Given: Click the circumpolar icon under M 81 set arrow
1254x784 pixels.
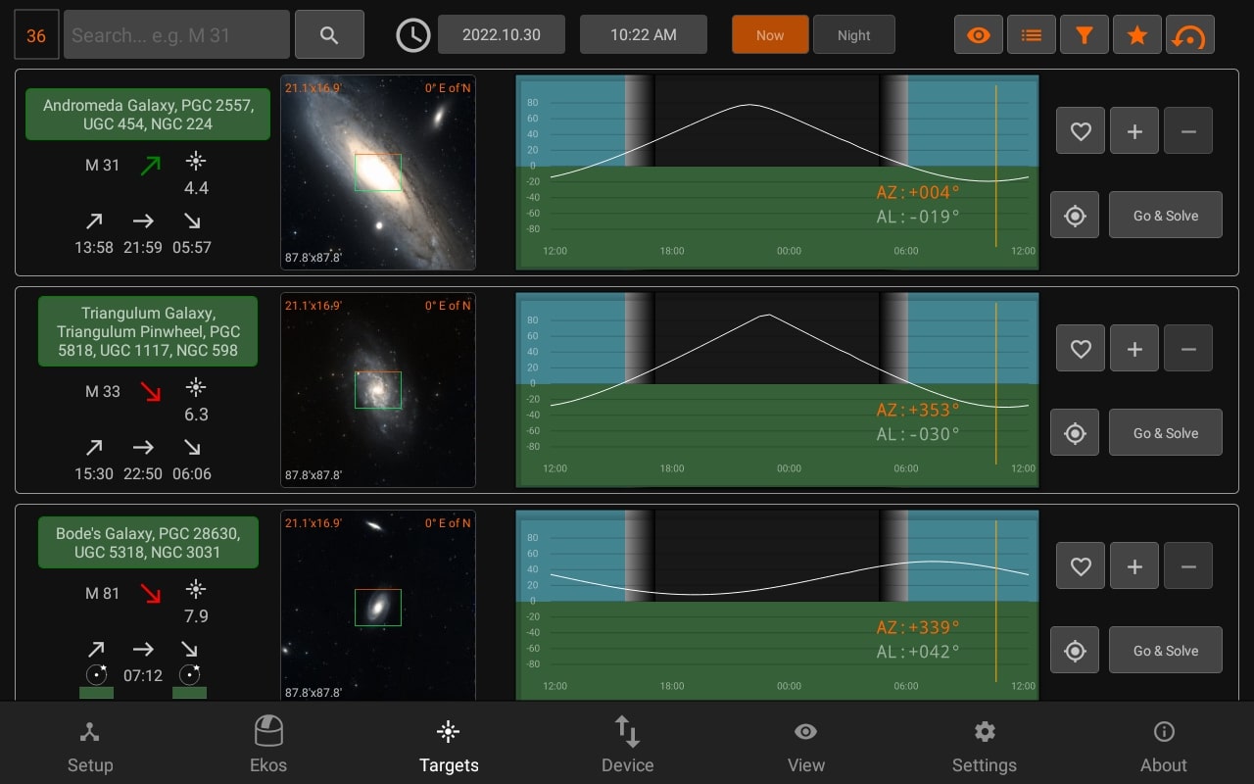Looking at the screenshot, I should pos(190,674).
